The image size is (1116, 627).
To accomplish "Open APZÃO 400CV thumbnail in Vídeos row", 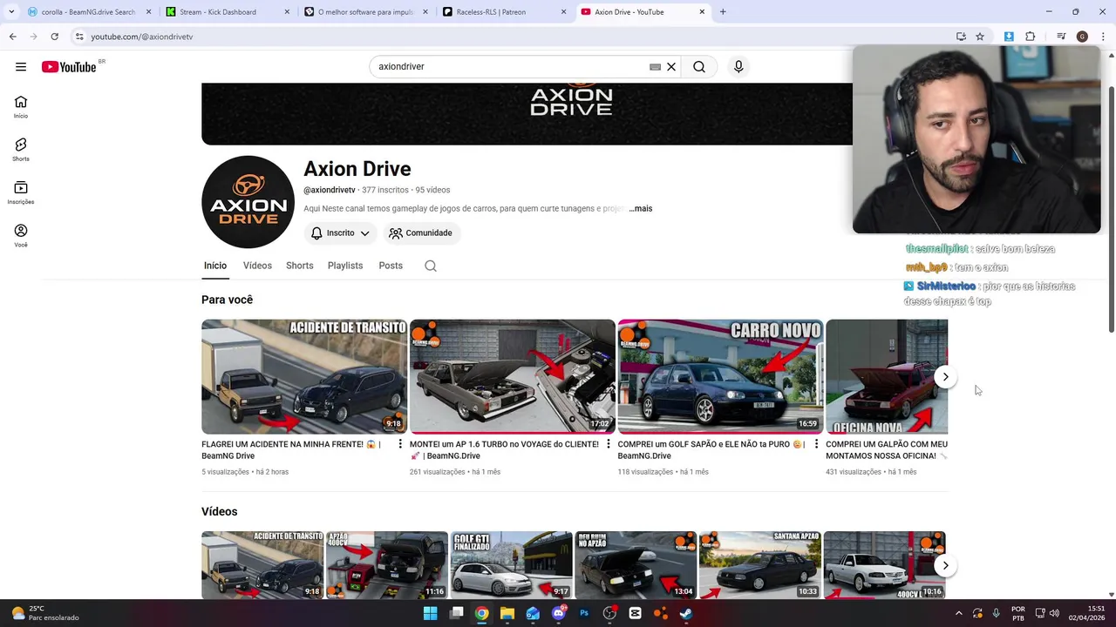I will 387,565.
